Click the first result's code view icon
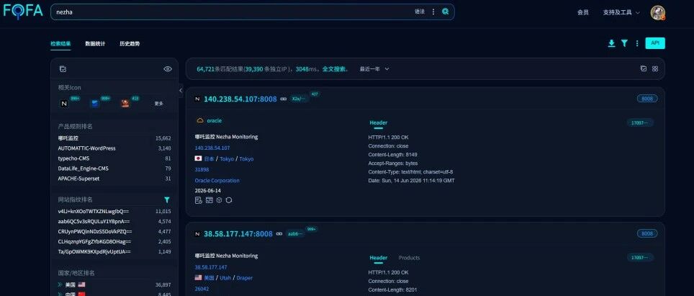 [209, 200]
